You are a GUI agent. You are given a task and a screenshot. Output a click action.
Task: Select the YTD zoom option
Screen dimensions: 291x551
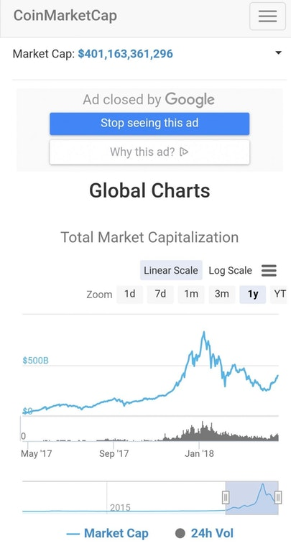pos(279,294)
